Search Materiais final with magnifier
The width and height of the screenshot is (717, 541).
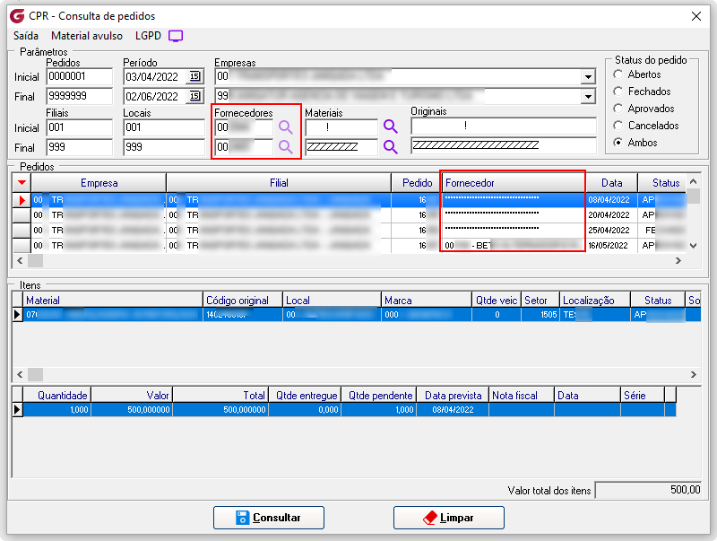(x=391, y=147)
